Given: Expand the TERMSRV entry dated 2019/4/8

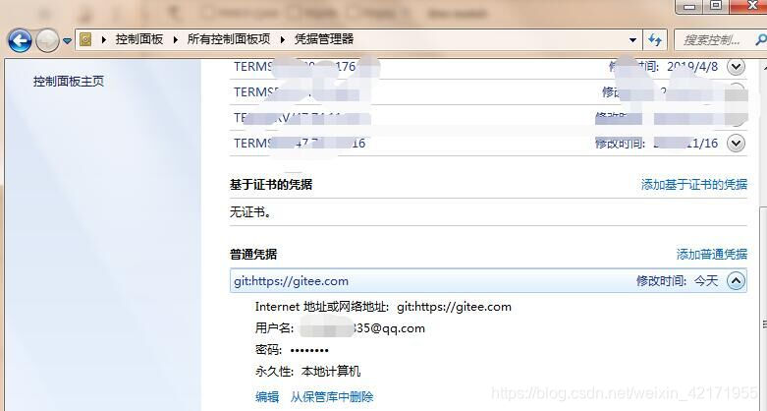Looking at the screenshot, I should [736, 67].
